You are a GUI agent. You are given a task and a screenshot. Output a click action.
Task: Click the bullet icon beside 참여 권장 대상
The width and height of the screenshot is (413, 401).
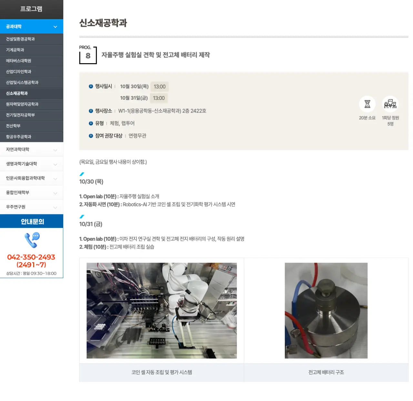click(91, 136)
